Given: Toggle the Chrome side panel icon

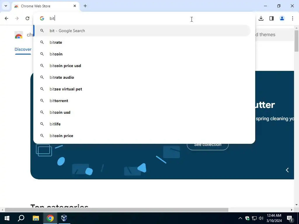Looking at the screenshot, I should click(272, 18).
